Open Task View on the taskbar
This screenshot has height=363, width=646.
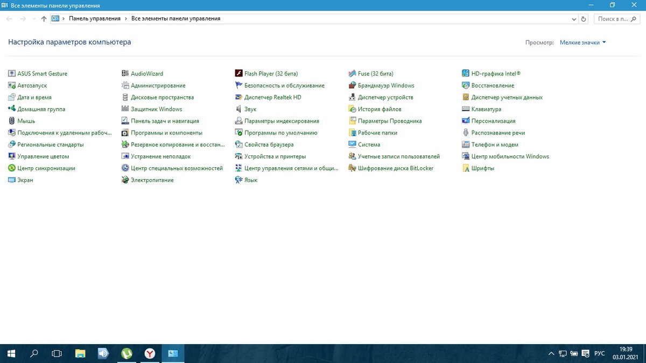57,353
